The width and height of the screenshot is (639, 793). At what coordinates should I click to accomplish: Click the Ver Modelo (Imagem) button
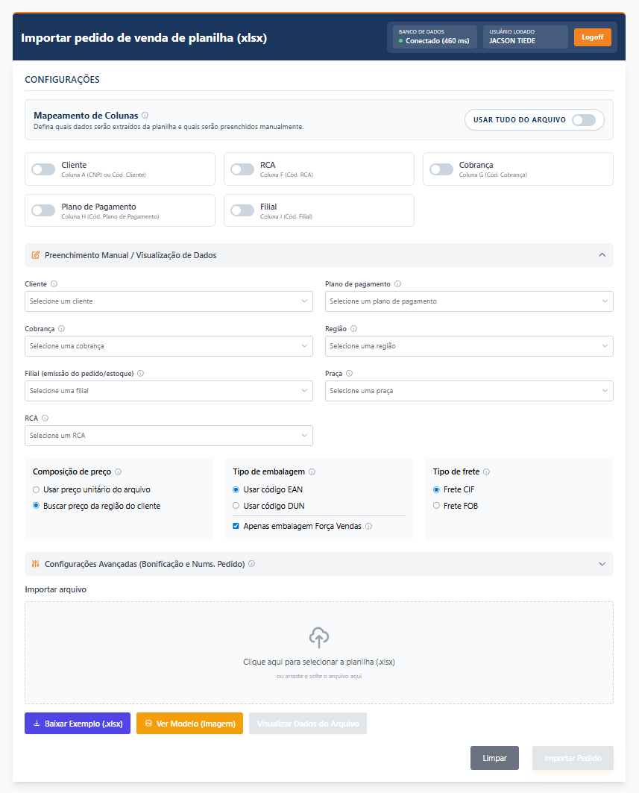tap(189, 724)
